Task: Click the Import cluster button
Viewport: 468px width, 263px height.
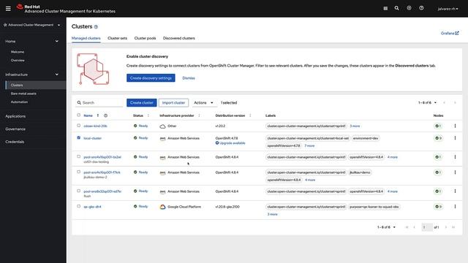Action: click(x=173, y=102)
